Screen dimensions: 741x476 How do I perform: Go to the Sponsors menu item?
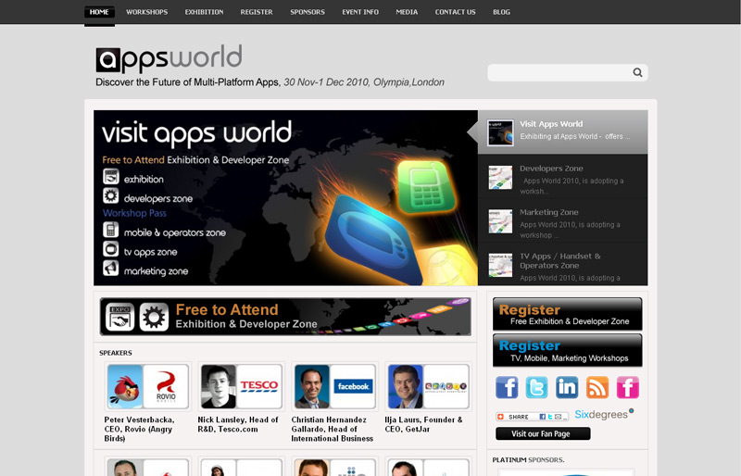click(308, 12)
